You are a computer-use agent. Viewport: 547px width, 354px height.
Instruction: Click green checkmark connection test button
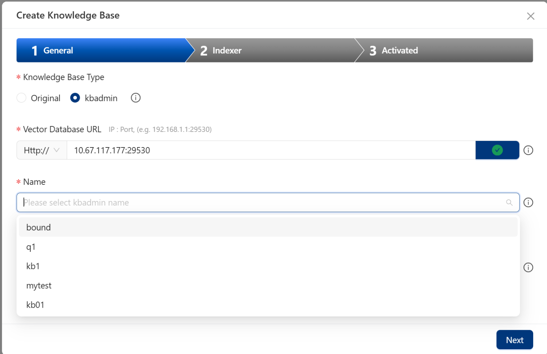coord(497,150)
